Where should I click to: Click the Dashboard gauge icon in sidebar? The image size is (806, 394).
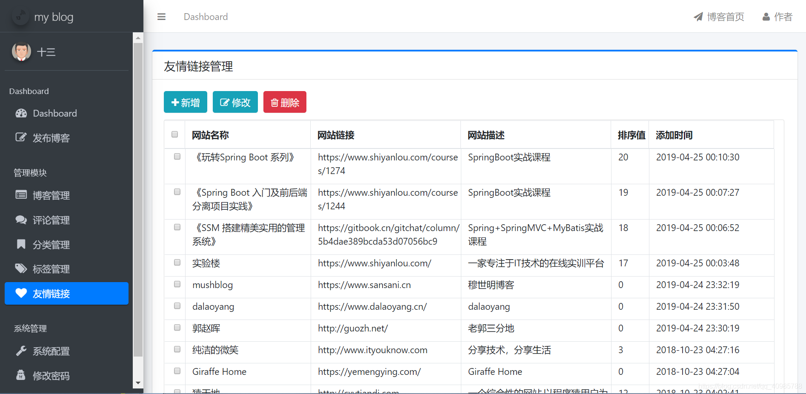(21, 113)
